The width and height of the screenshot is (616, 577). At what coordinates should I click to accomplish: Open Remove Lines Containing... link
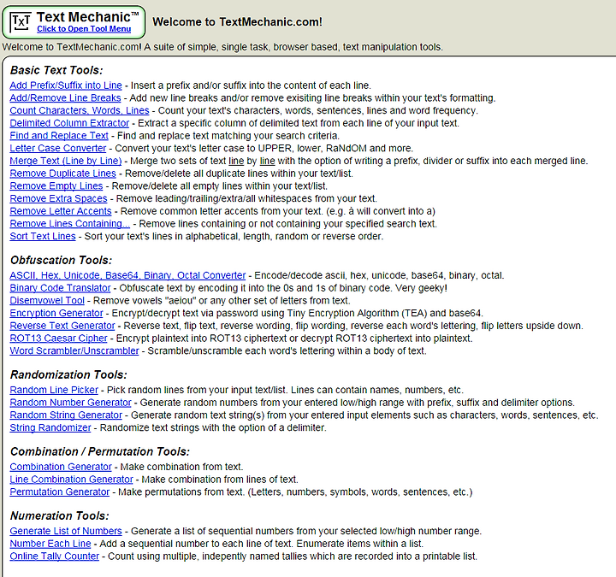tap(70, 223)
